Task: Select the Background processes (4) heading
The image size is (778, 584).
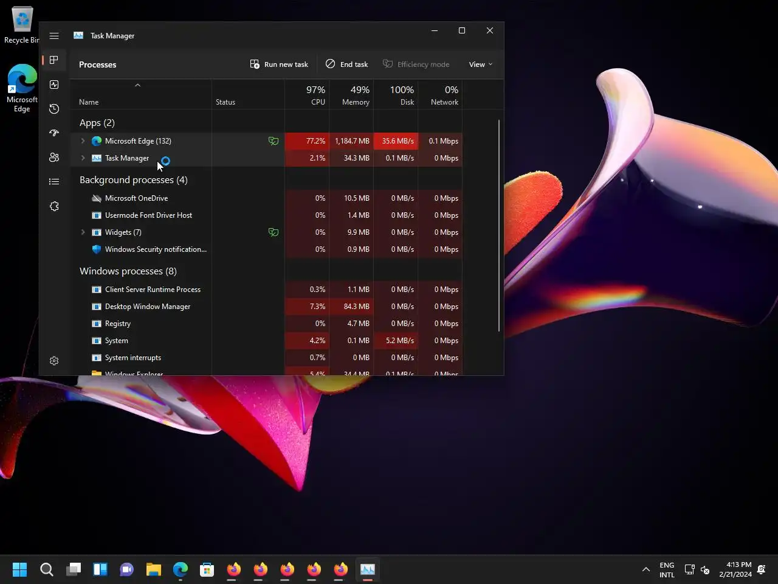Action: click(x=134, y=180)
